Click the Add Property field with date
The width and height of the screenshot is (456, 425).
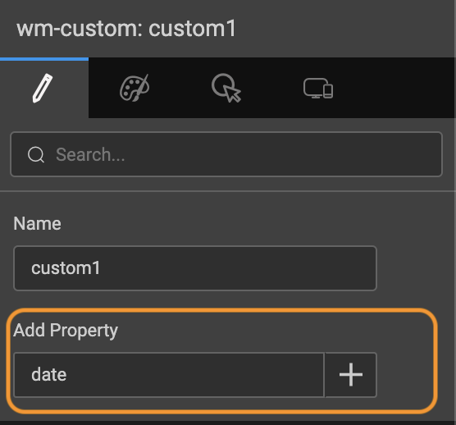169,375
